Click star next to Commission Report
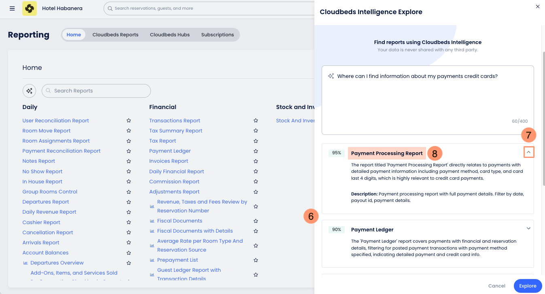Viewport: 545px width, 294px height. tap(256, 182)
